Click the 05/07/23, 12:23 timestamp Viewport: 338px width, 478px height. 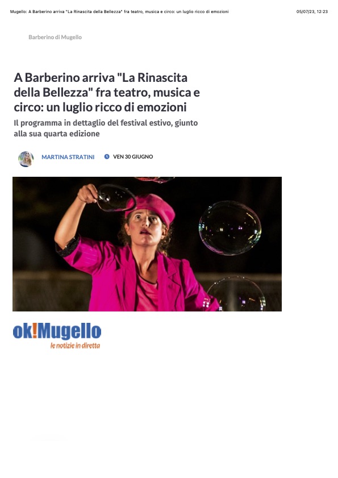click(x=312, y=11)
